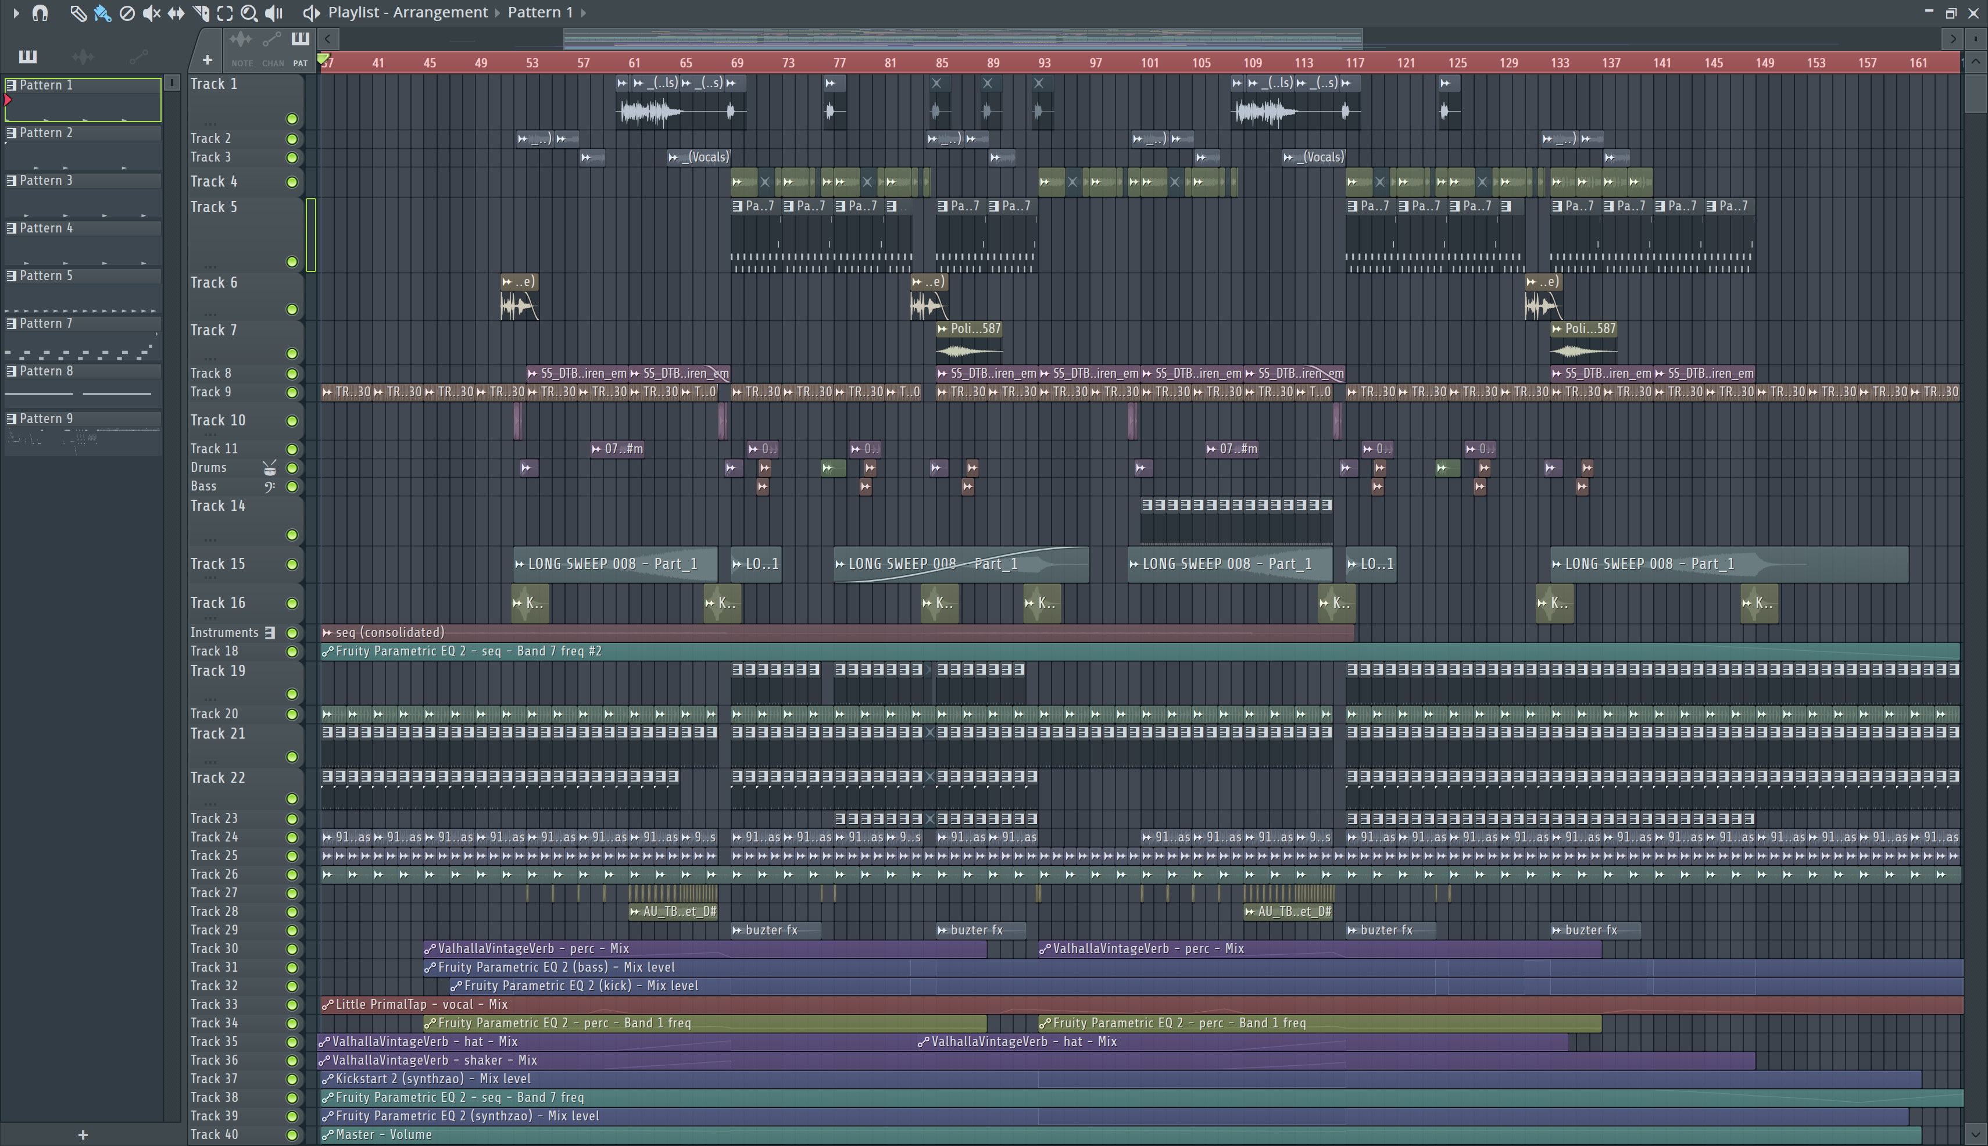Screen dimensions: 1988x1146
Task: Toggle the Drums track mute LED
Action: pyautogui.click(x=291, y=468)
